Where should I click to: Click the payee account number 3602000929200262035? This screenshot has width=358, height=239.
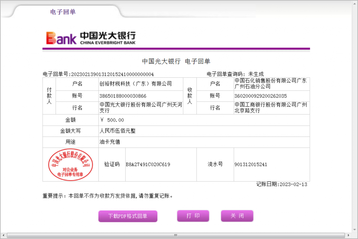[x=260, y=96]
